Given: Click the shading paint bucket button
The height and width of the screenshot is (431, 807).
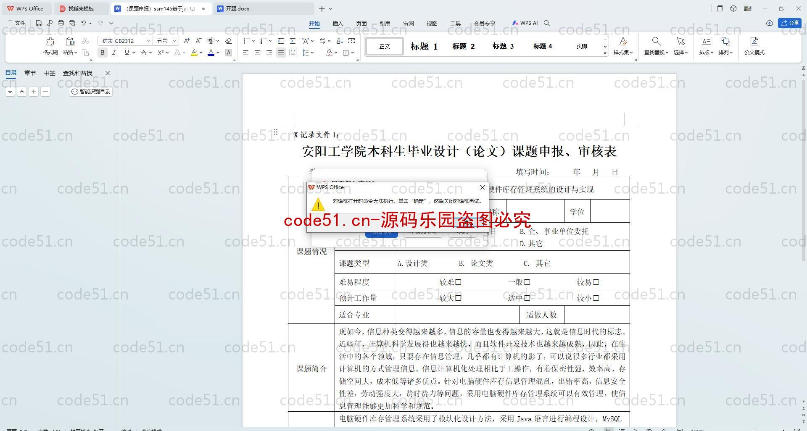Looking at the screenshot, I should (329, 53).
